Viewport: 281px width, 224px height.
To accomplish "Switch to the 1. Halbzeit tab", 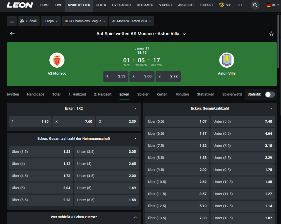I will click(77, 95).
